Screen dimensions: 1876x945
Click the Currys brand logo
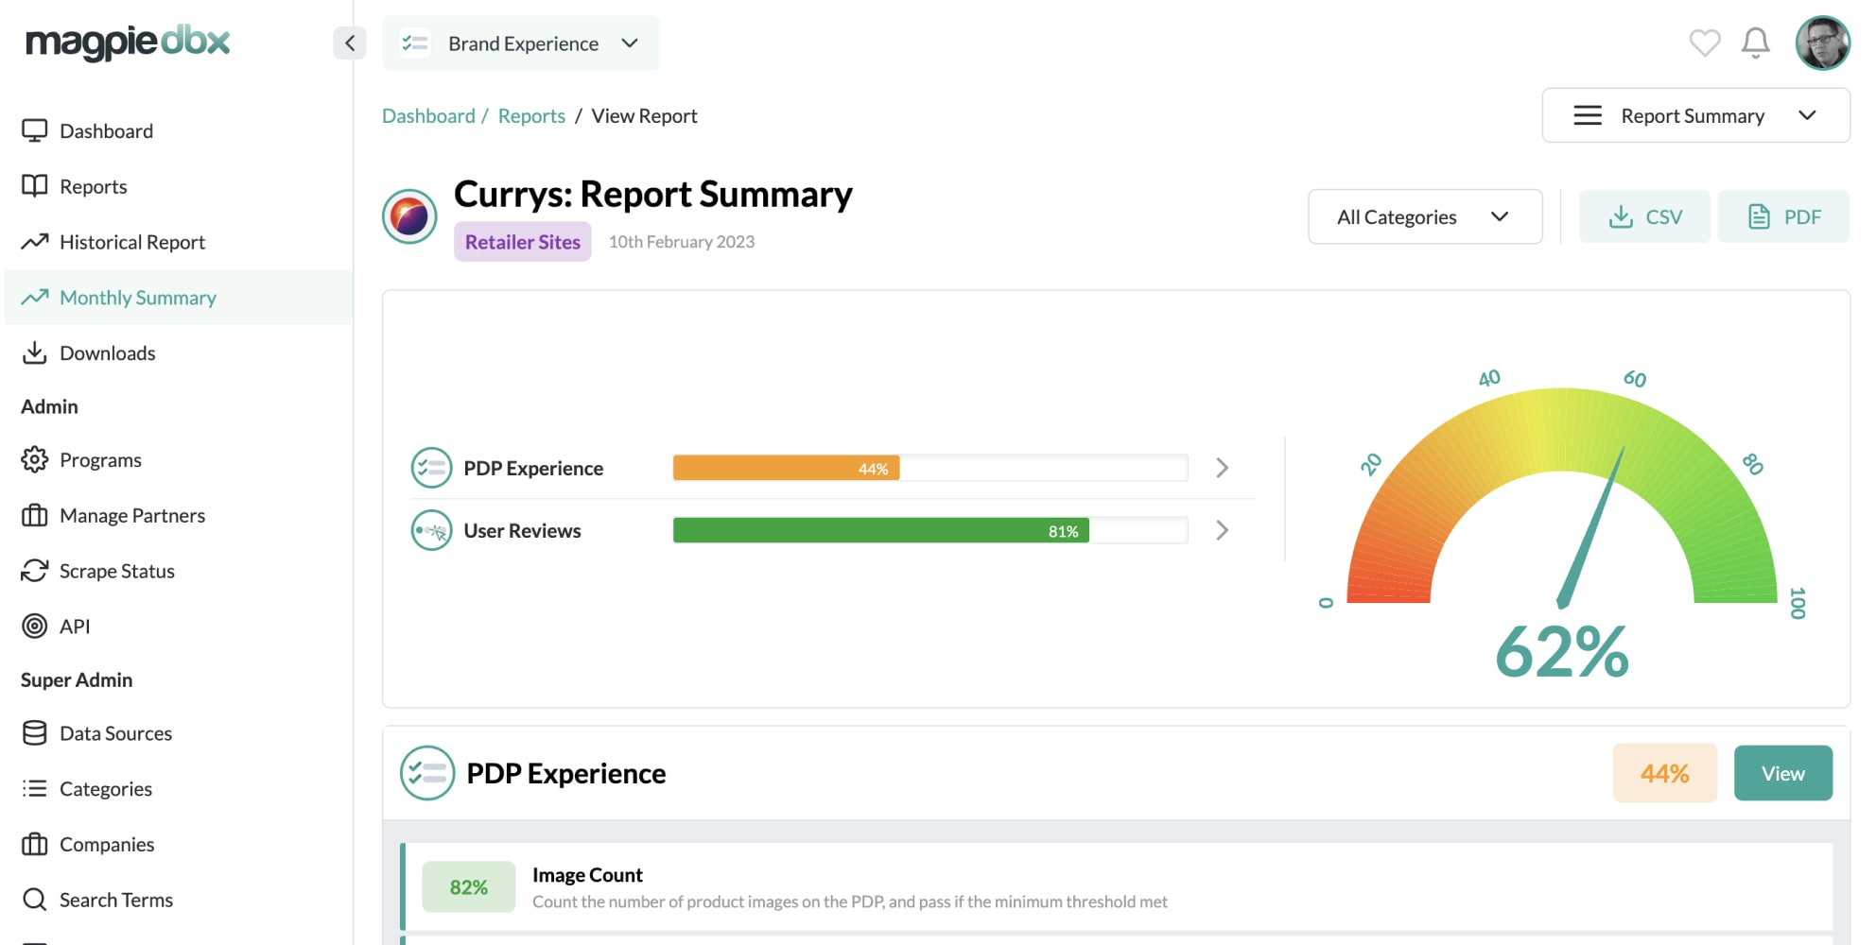[x=409, y=216]
